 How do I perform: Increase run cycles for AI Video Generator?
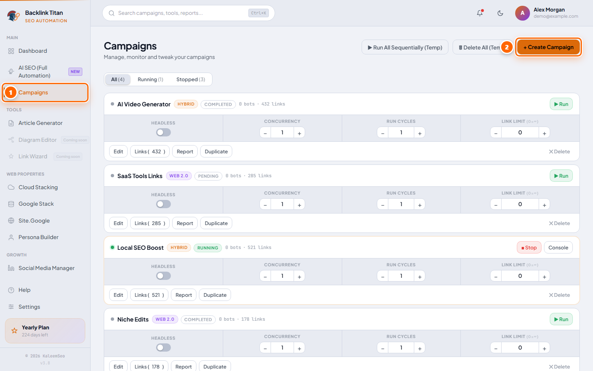420,133
